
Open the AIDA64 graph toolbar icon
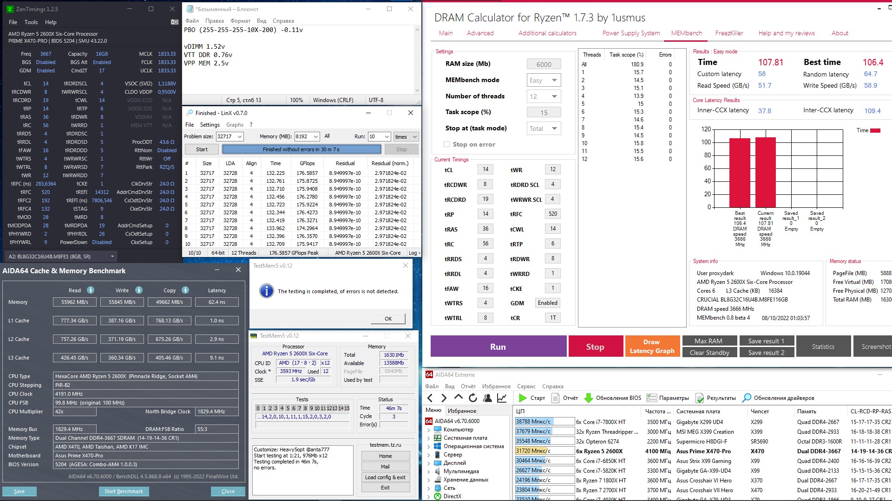pos(502,398)
